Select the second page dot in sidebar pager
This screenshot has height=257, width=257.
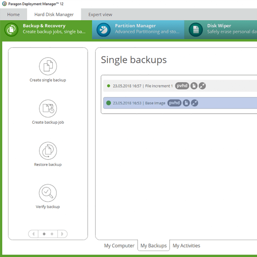click(52, 234)
